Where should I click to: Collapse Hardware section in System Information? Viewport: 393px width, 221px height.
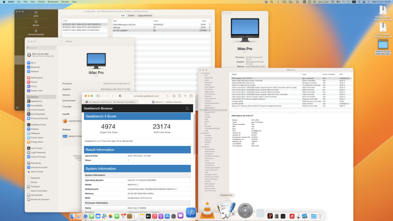201,73
